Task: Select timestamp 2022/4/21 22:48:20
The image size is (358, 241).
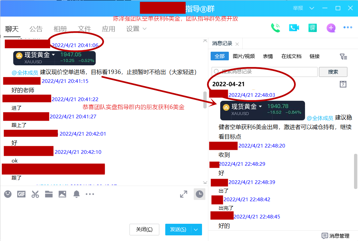Action: point(262,146)
